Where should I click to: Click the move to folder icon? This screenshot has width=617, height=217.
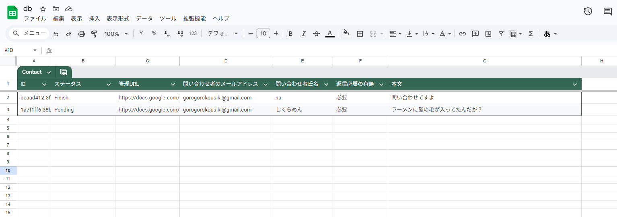pos(56,9)
